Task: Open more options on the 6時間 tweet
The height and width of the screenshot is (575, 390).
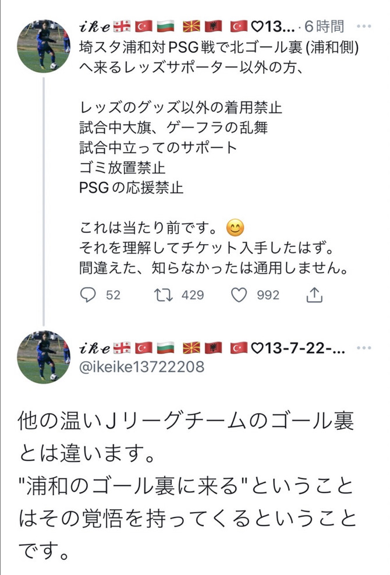Action: coord(364,26)
